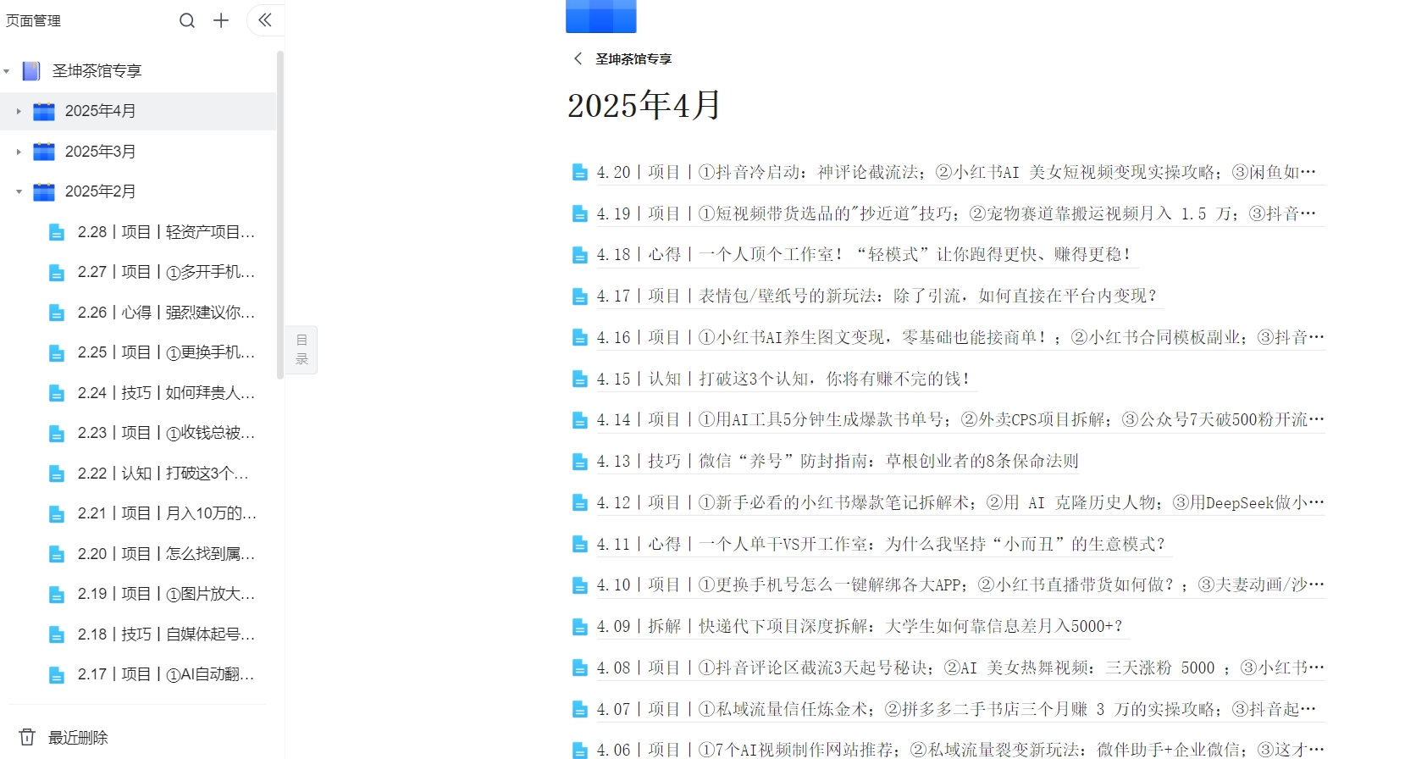Click the doc icon of 4.17 entry
1427x759 pixels.
(580, 296)
